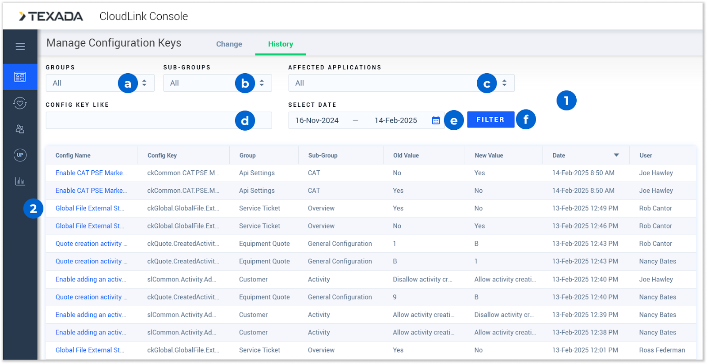Open the users sidebar icon

click(x=20, y=129)
